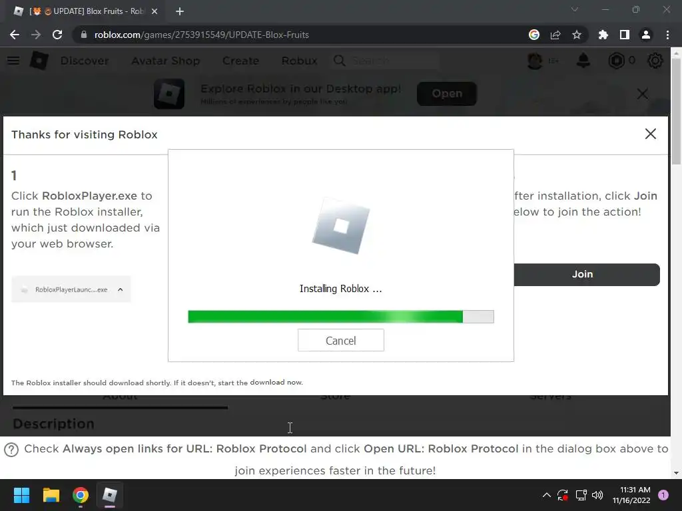The height and width of the screenshot is (511, 682).
Task: Open Chrome three-dot menu
Action: tap(667, 35)
